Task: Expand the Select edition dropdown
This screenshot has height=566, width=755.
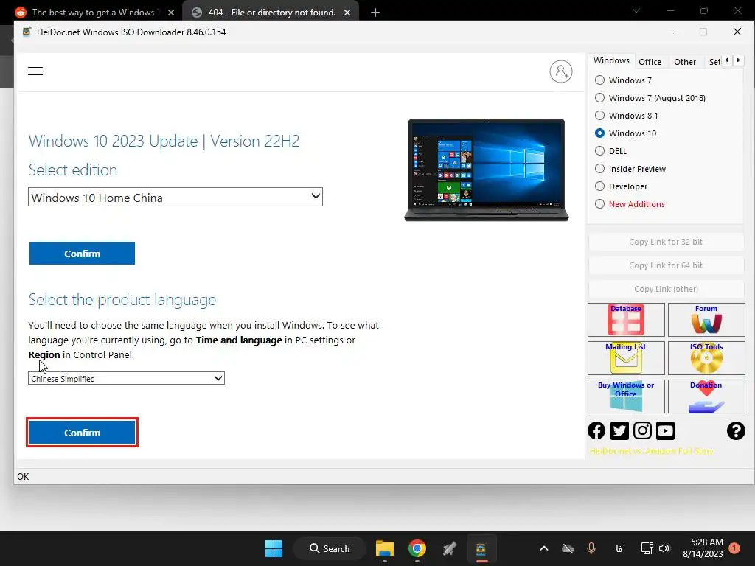Action: coord(175,197)
